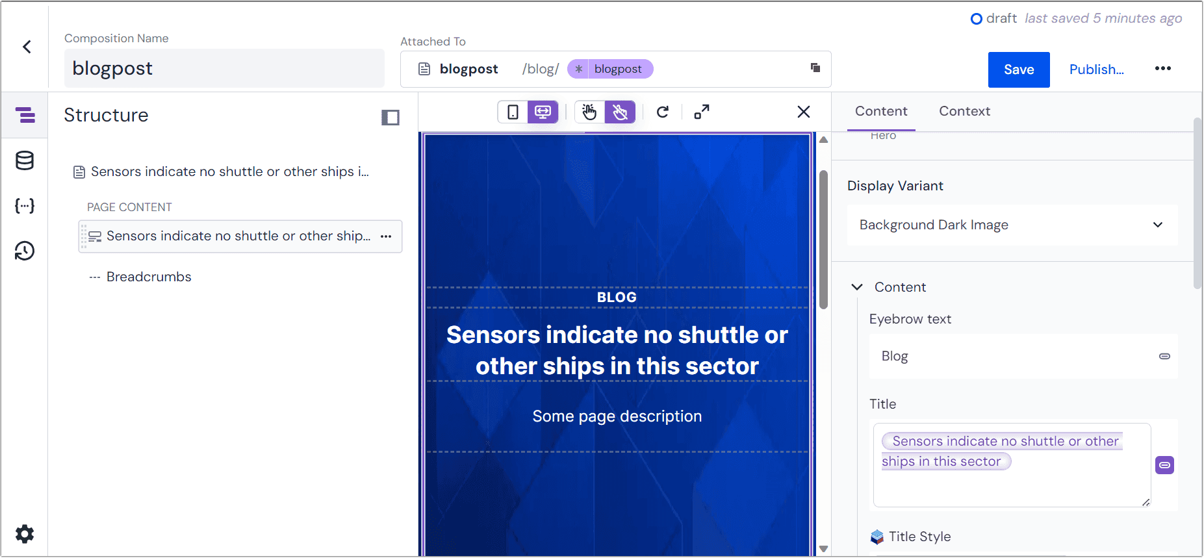The image size is (1204, 558).
Task: Click the 'last saved 5 minutes ago' text
Action: (x=1103, y=19)
